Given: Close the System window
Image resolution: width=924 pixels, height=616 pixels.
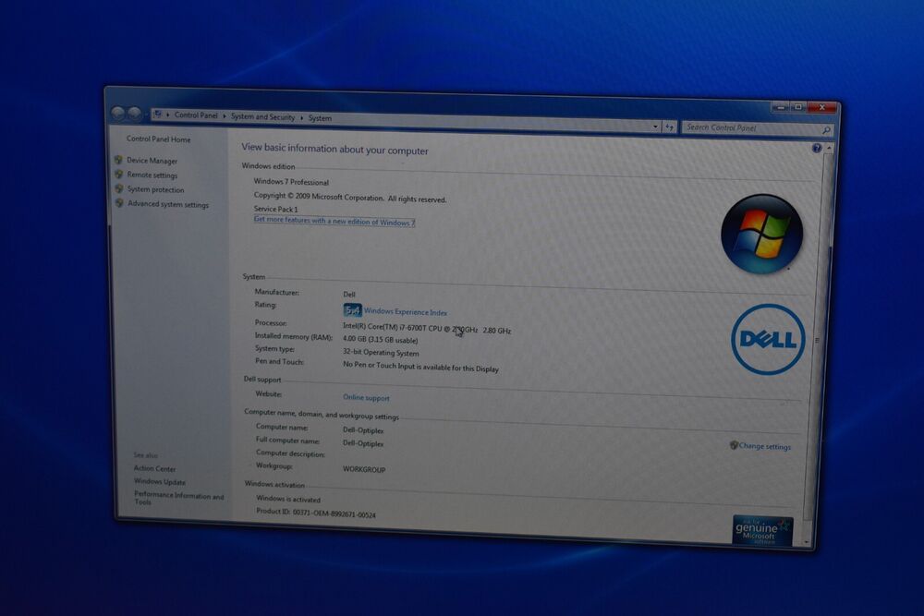Looking at the screenshot, I should point(822,108).
